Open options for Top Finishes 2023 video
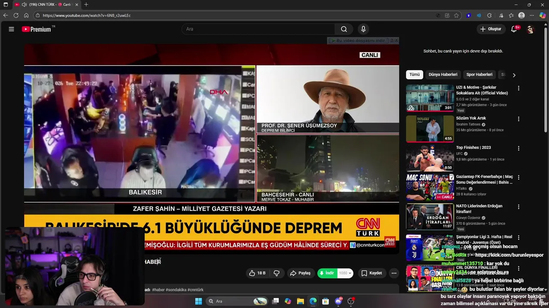The height and width of the screenshot is (308, 549). pyautogui.click(x=519, y=148)
